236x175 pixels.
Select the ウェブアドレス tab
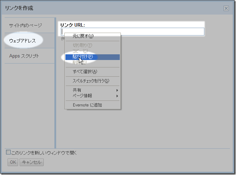pyautogui.click(x=29, y=40)
